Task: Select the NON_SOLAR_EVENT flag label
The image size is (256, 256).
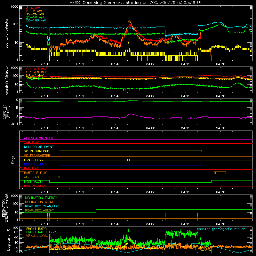Action: click(x=39, y=147)
